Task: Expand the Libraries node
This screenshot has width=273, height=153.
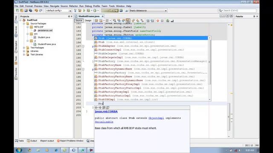Action: (24, 51)
